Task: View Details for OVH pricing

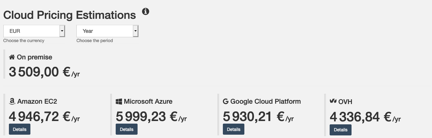Action: point(340,130)
